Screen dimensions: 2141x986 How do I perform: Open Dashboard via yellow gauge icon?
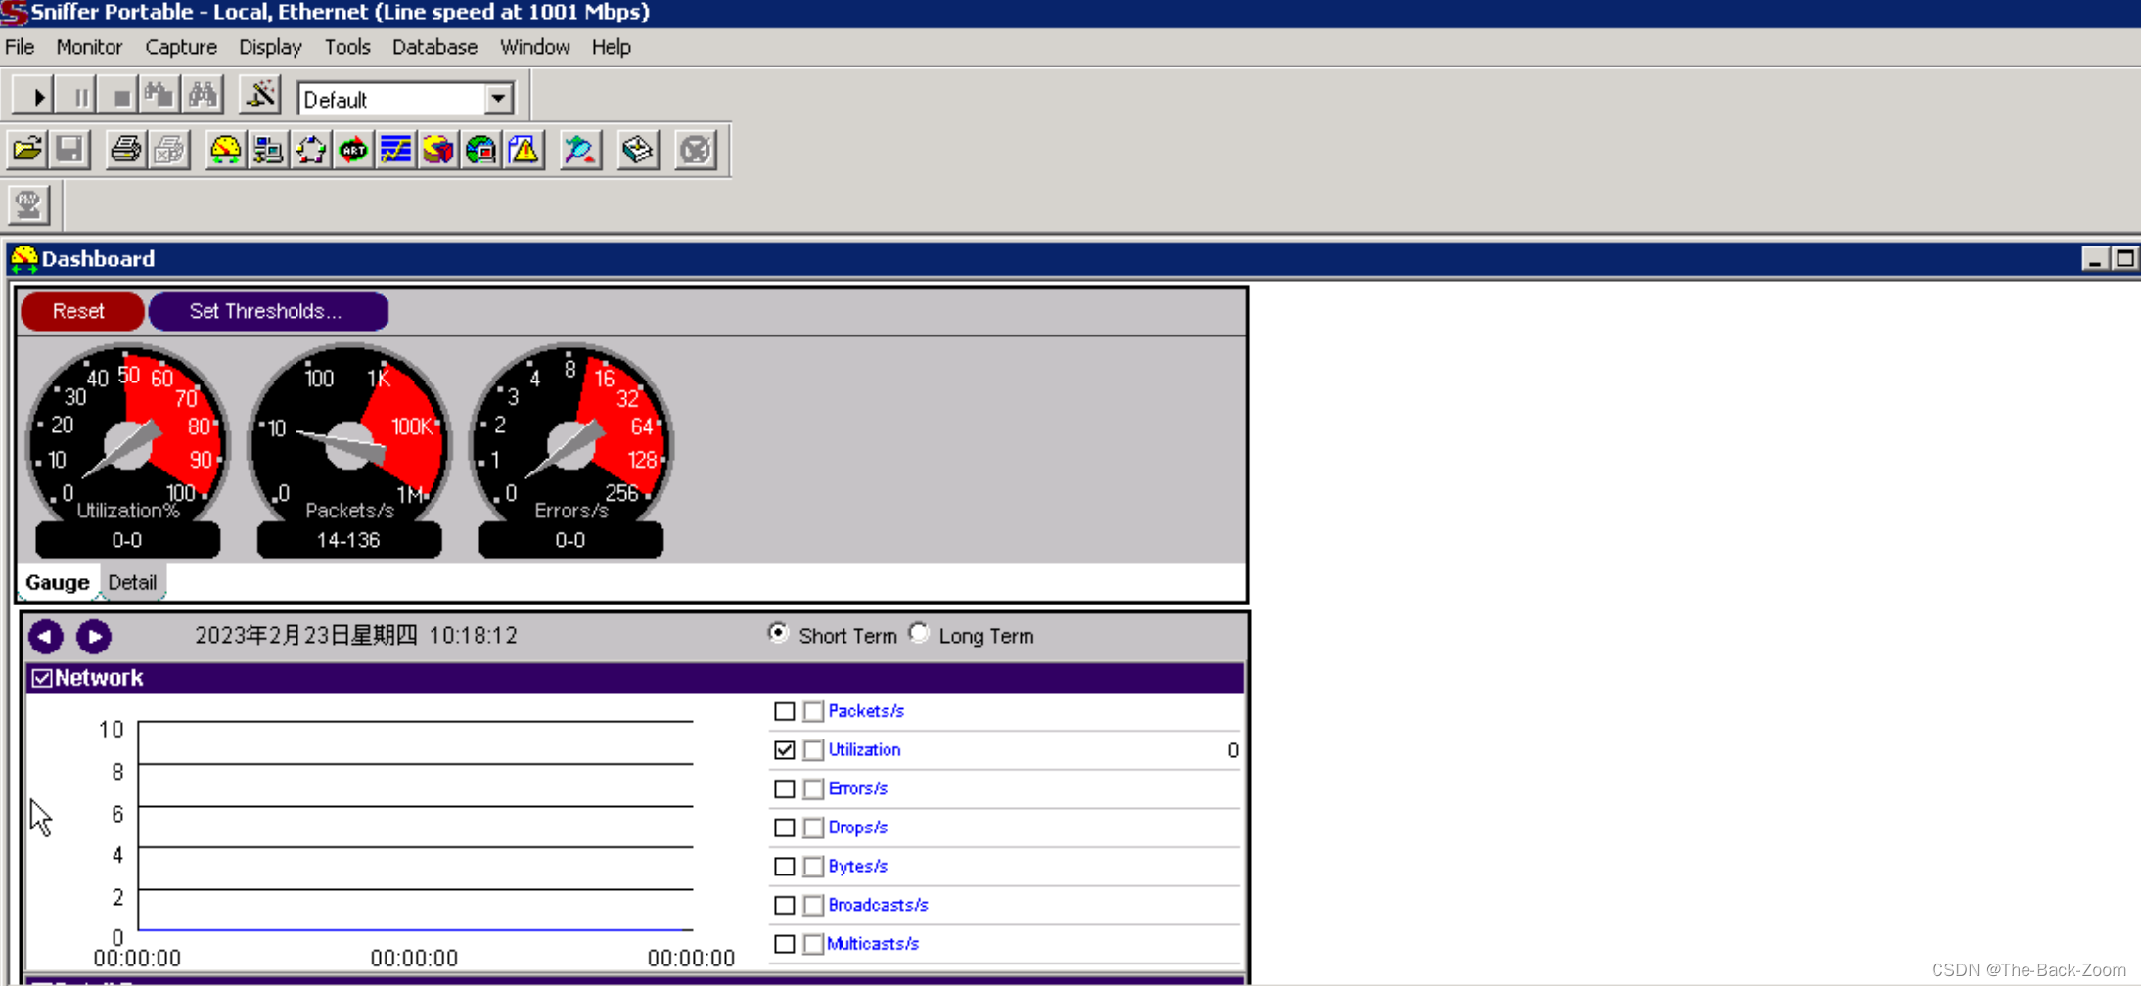point(225,150)
